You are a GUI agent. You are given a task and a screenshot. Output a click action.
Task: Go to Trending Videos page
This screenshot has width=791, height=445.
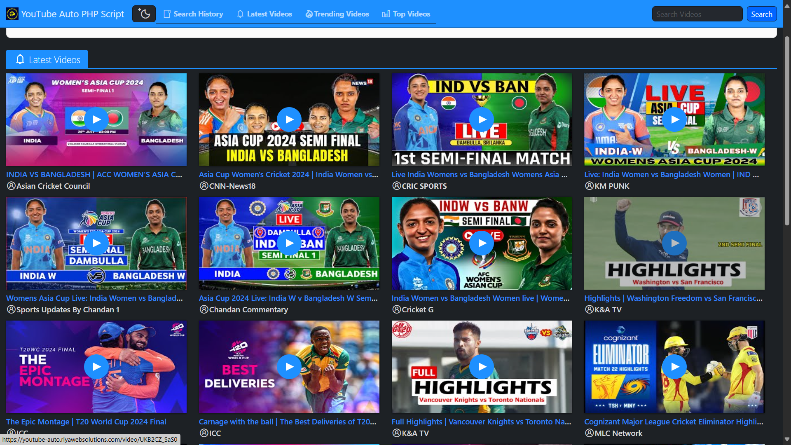pos(337,14)
